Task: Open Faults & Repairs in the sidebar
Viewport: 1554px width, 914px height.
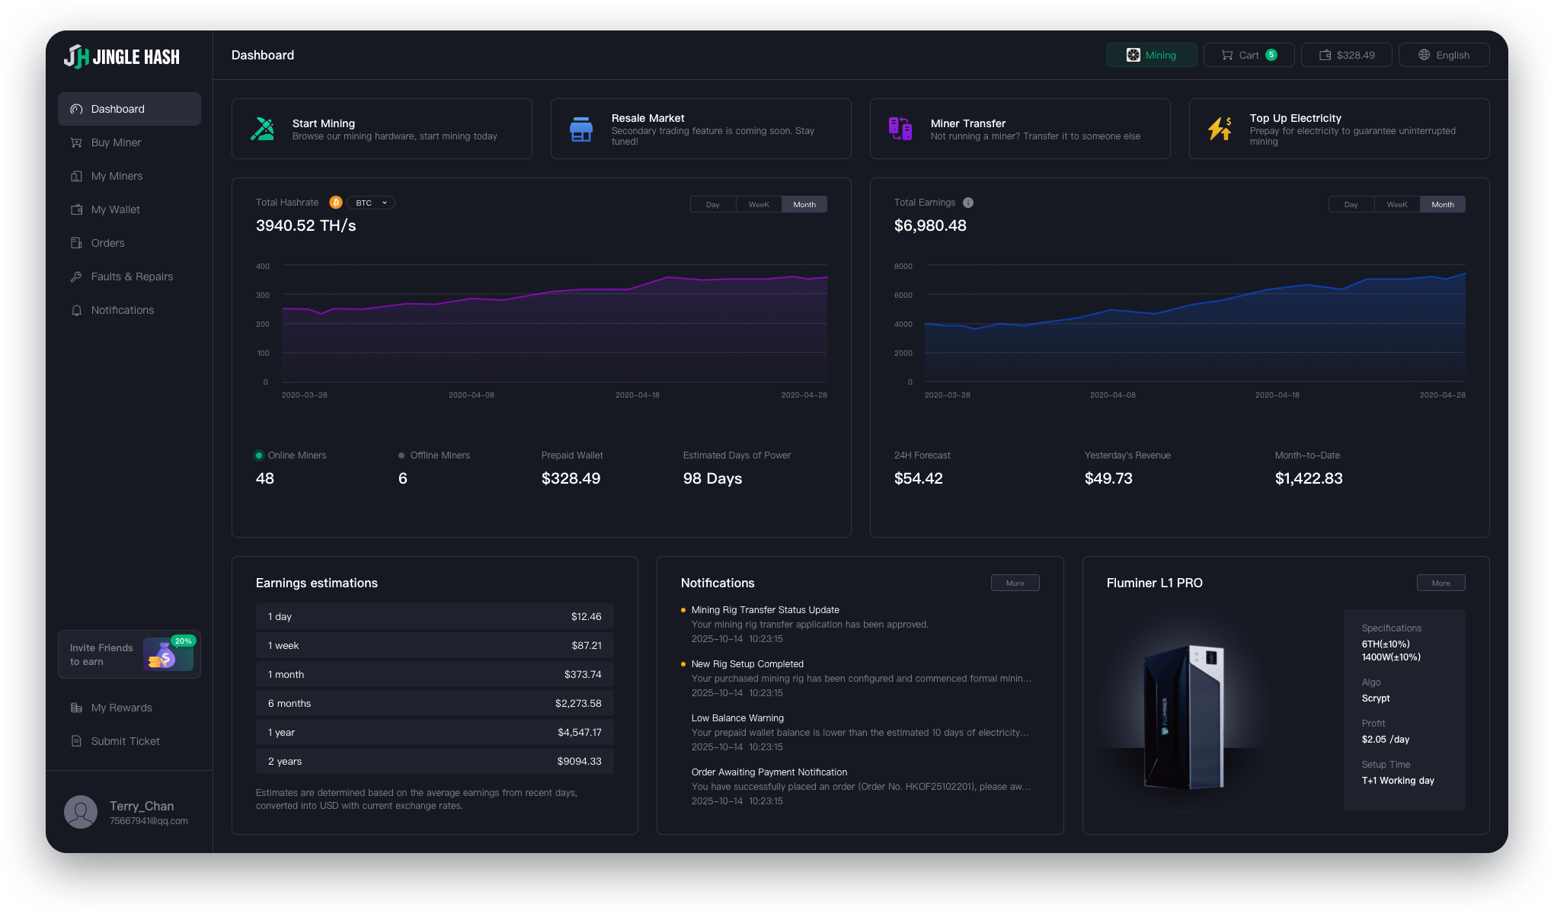Action: (x=132, y=276)
